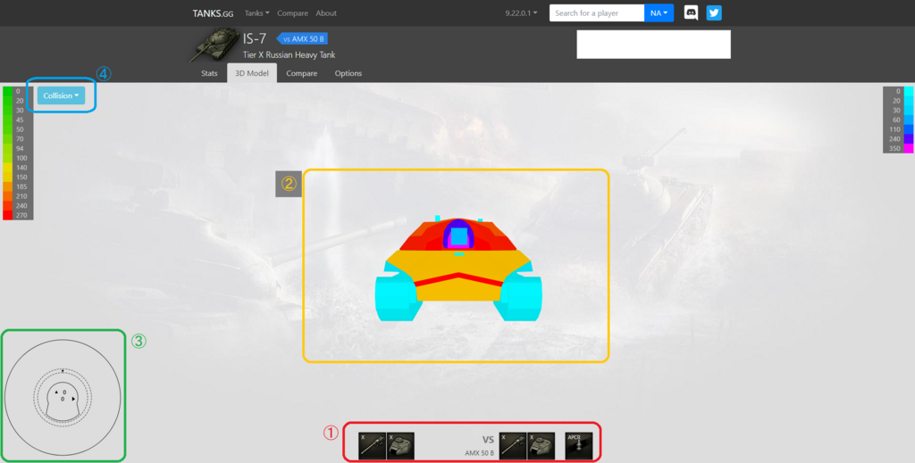Viewport: 915px width, 463px height.
Task: Click the 'AMX 50 B' label under VS
Action: 480,452
